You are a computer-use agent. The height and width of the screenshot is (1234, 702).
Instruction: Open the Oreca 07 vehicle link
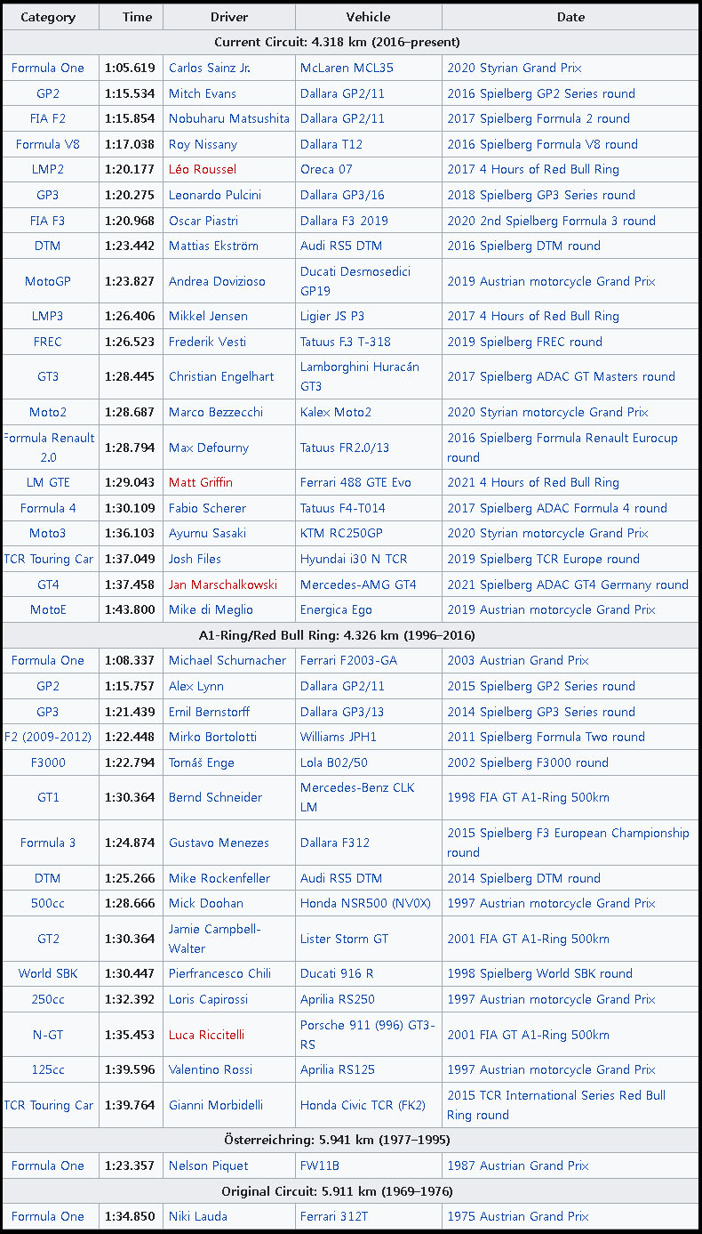click(x=326, y=169)
